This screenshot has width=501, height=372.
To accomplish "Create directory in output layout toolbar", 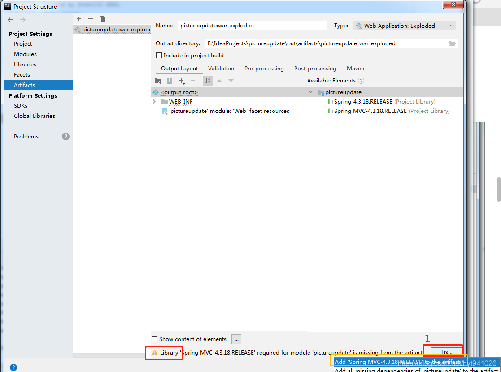I will [158, 81].
